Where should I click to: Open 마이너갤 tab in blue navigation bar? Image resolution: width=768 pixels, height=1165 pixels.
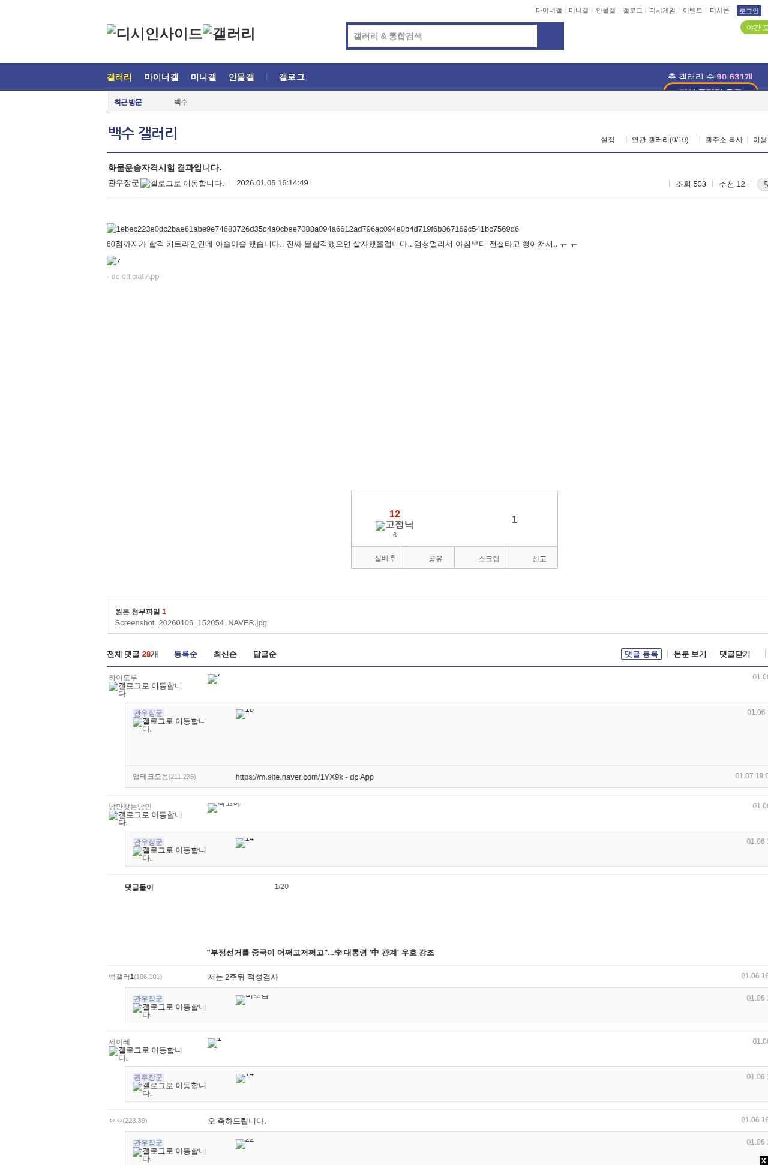pyautogui.click(x=161, y=77)
